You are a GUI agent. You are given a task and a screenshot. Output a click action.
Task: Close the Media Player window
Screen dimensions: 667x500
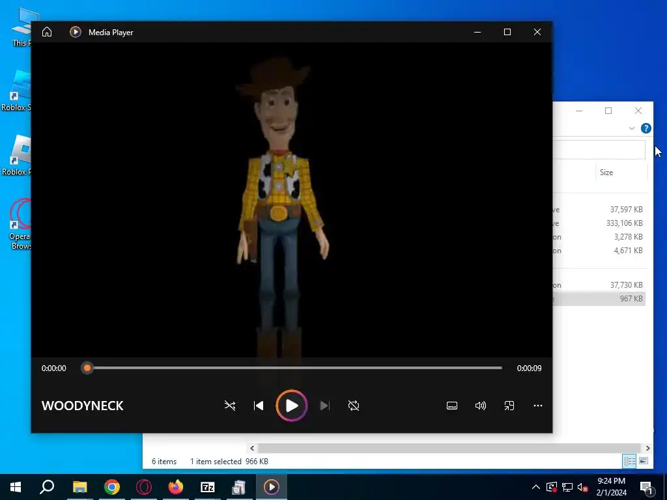click(x=537, y=32)
